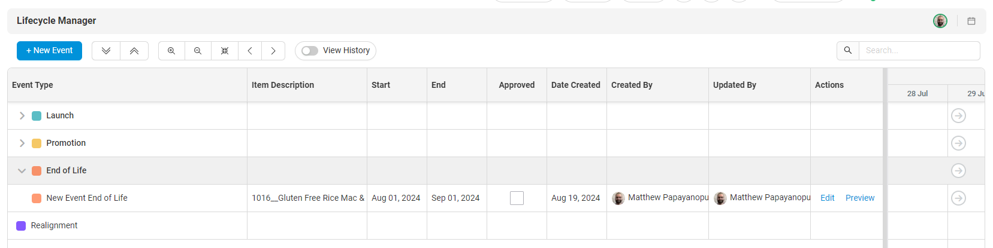The image size is (993, 248).
Task: Toggle the View History switch
Action: [310, 51]
